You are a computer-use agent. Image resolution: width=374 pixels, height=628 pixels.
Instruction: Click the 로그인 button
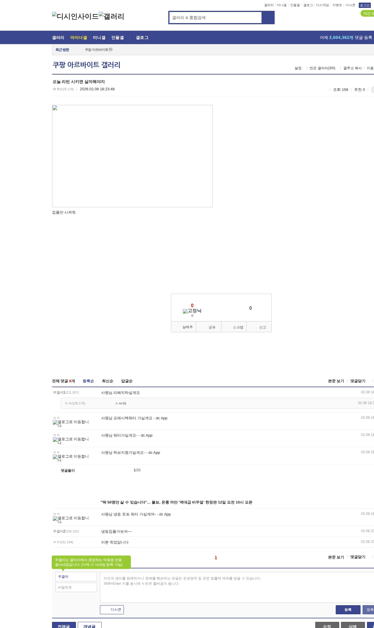tap(365, 5)
